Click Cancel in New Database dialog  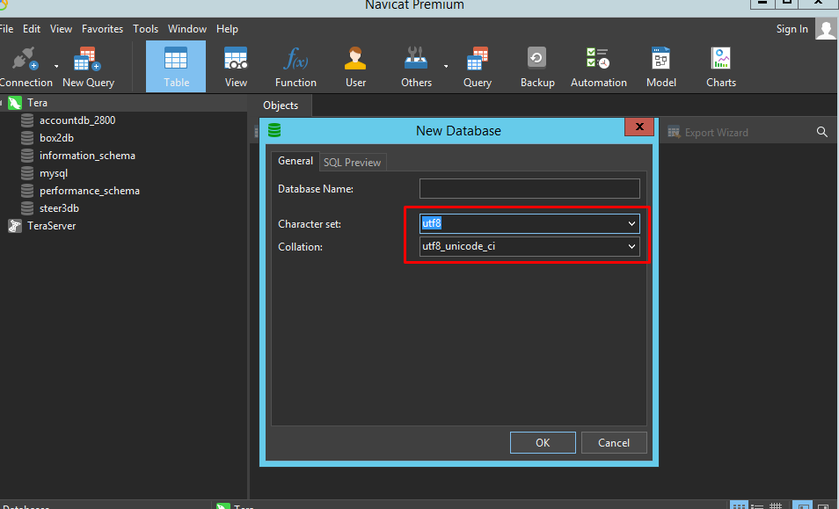click(614, 443)
